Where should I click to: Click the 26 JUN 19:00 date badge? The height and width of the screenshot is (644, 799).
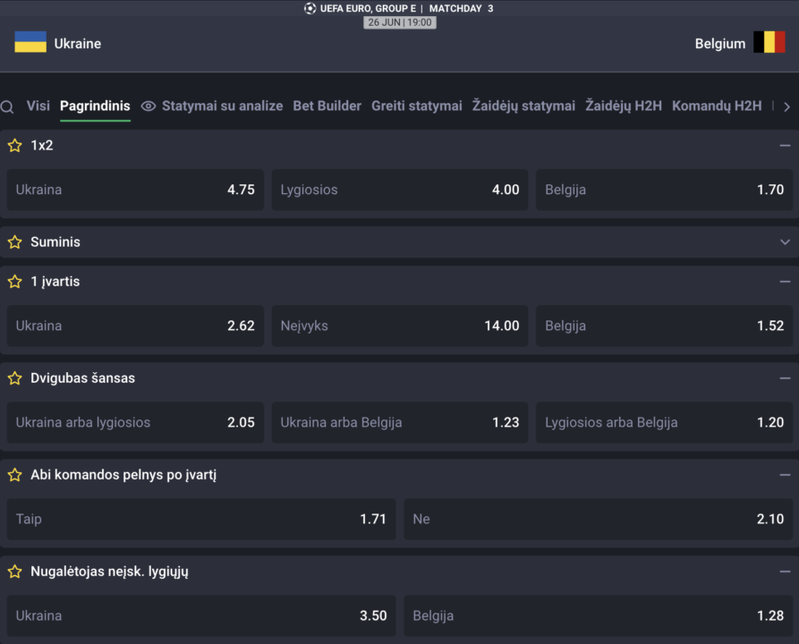[x=399, y=22]
